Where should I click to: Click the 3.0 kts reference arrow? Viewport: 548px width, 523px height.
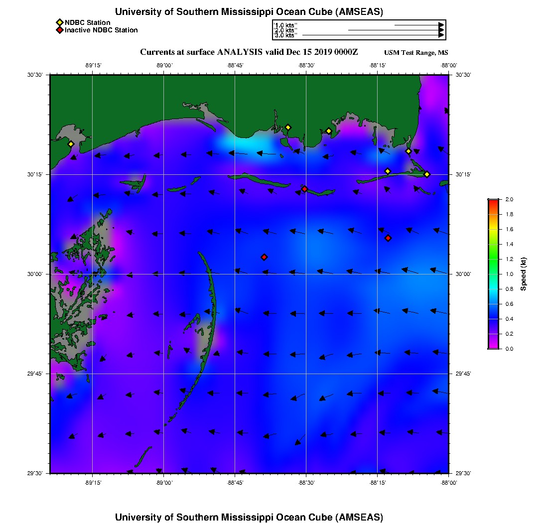[372, 35]
